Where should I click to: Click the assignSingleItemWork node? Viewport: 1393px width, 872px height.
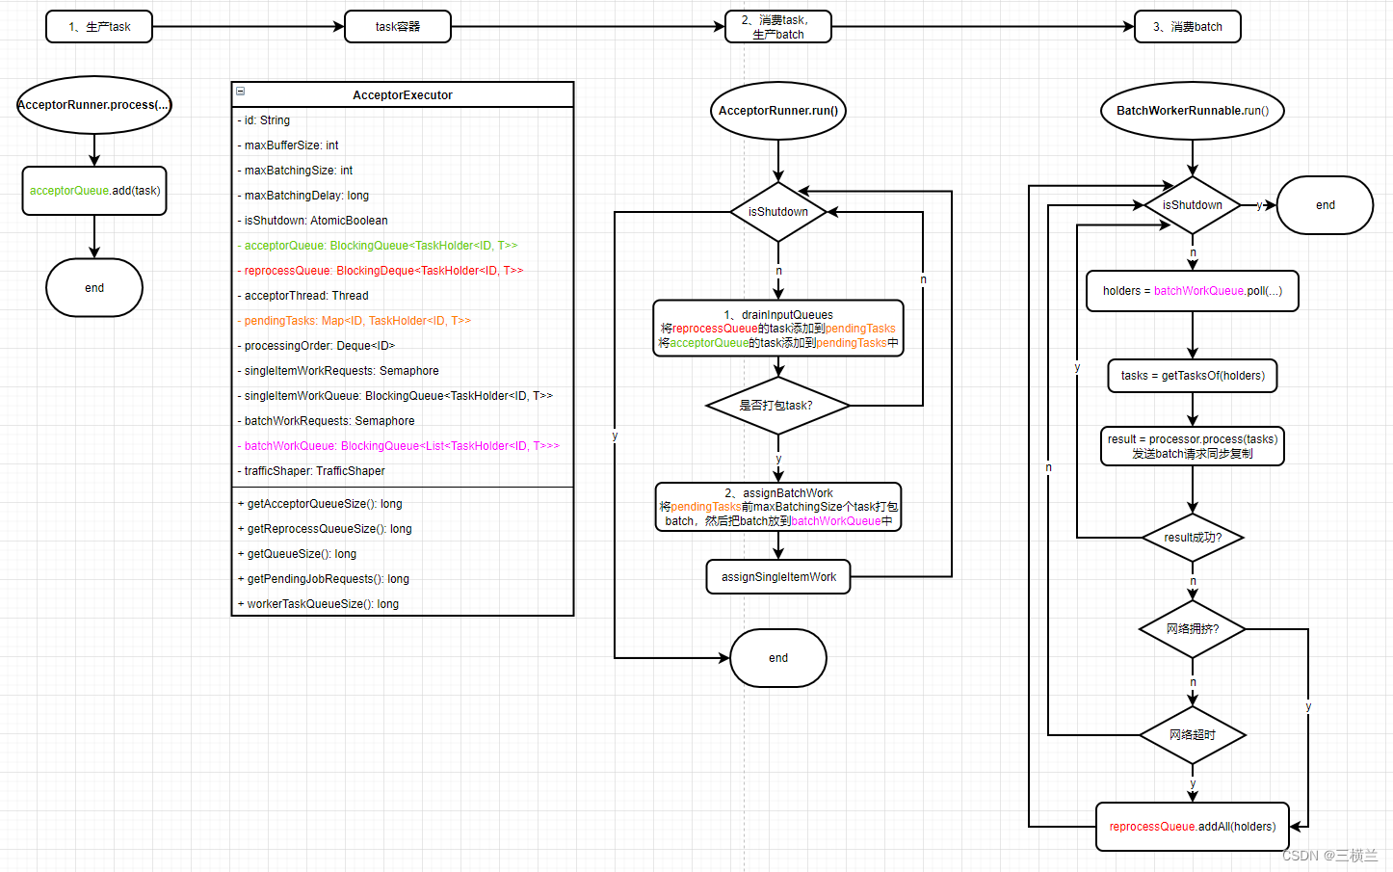pos(778,577)
